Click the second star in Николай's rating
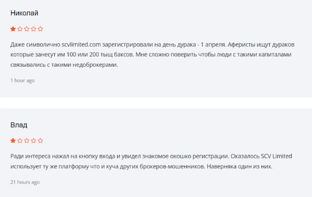This screenshot has width=312, height=197. (20, 29)
